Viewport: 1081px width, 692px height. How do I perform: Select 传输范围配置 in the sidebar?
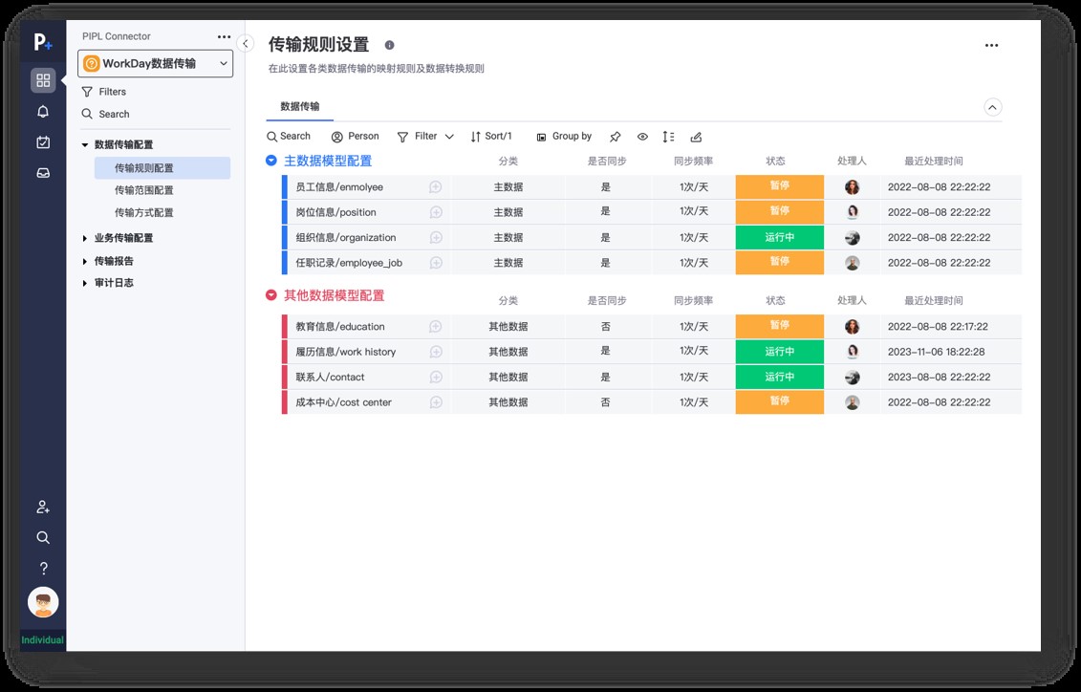144,190
